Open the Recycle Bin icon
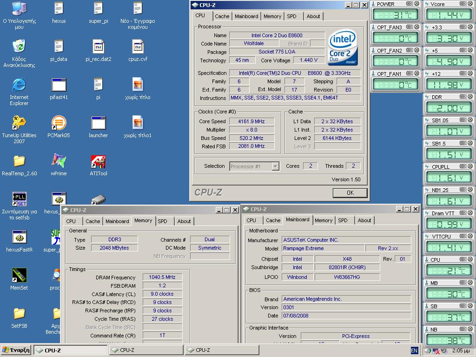The image size is (476, 357). (x=19, y=46)
